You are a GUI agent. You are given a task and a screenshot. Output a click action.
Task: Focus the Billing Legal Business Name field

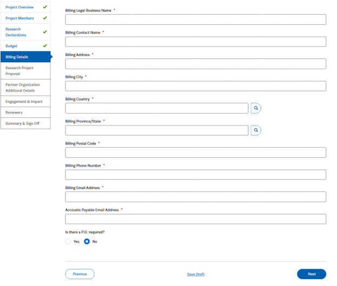(x=196, y=19)
